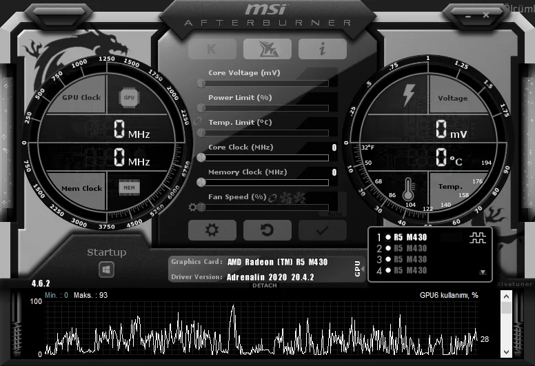
Task: Click Maks. : 93 graph label
Action: pos(90,296)
